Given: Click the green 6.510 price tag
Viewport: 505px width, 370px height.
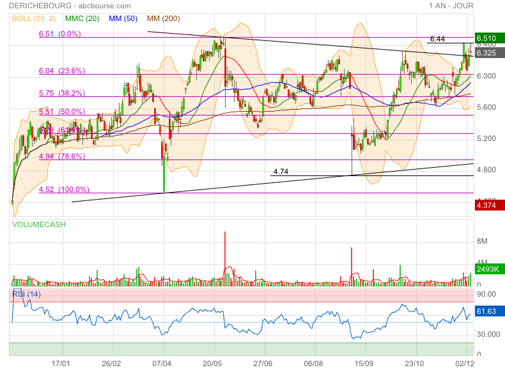Looking at the screenshot, I should click(490, 38).
